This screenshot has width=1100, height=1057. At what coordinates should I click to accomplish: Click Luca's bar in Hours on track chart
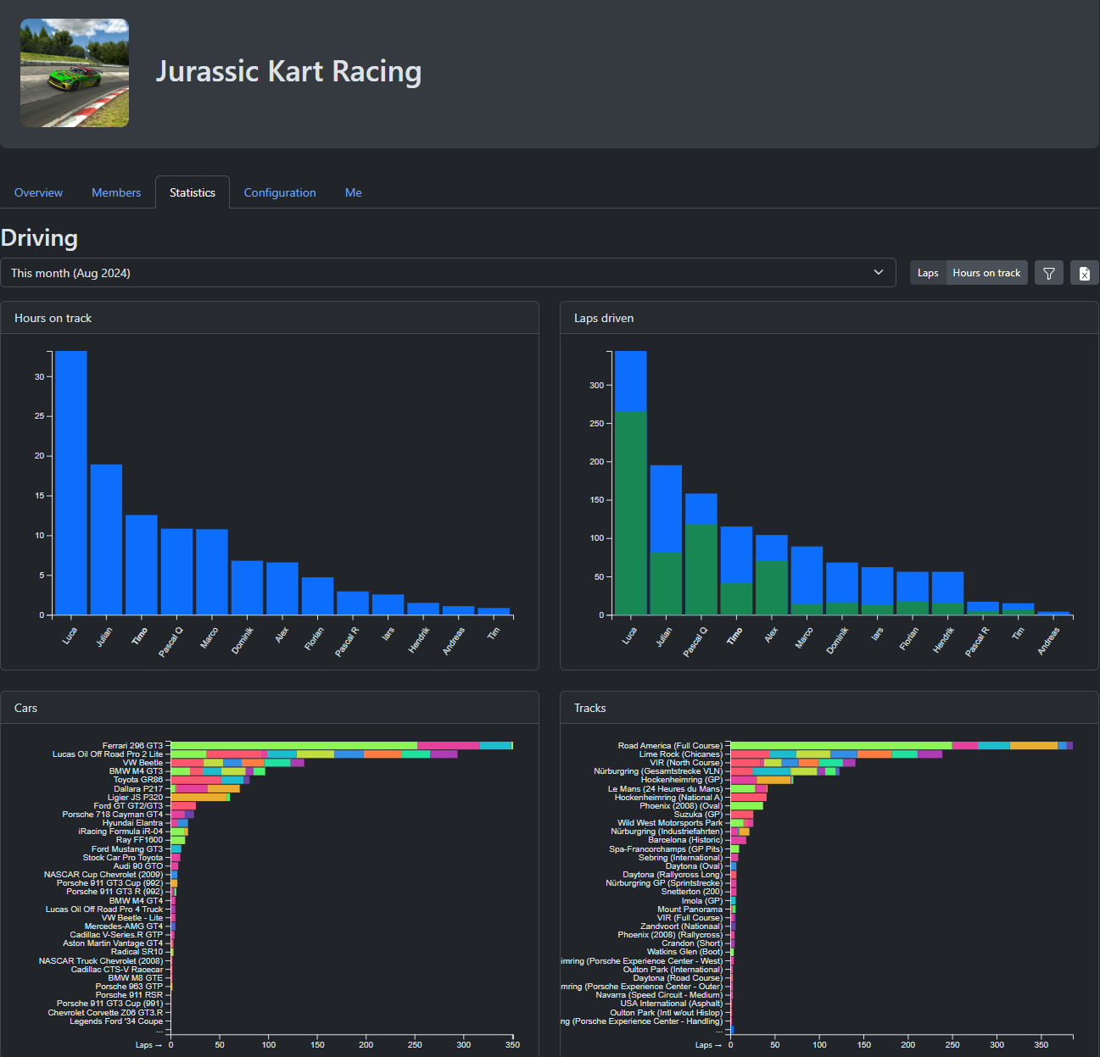pyautogui.click(x=71, y=482)
